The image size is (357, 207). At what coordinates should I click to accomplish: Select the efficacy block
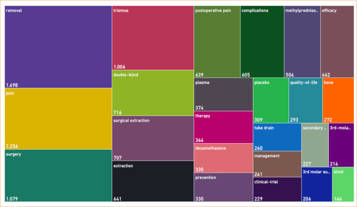click(337, 42)
